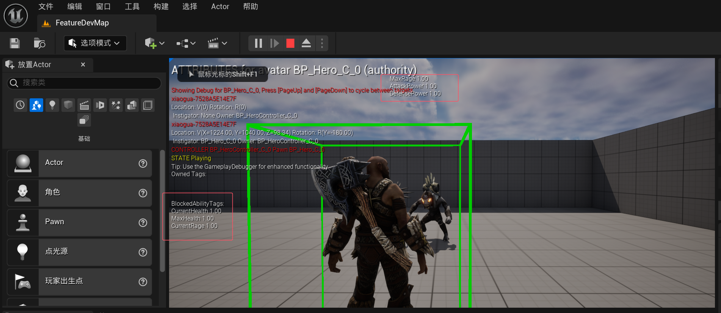Open the 帮助 menu
The image size is (721, 313).
click(251, 6)
